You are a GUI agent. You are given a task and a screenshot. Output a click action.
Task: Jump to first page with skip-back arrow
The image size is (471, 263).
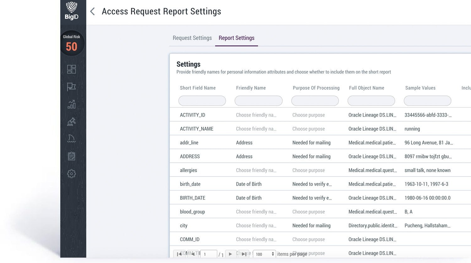click(x=179, y=254)
